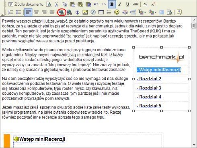Insert an image using the picture icon
The width and height of the screenshot is (197, 148).
point(85,13)
